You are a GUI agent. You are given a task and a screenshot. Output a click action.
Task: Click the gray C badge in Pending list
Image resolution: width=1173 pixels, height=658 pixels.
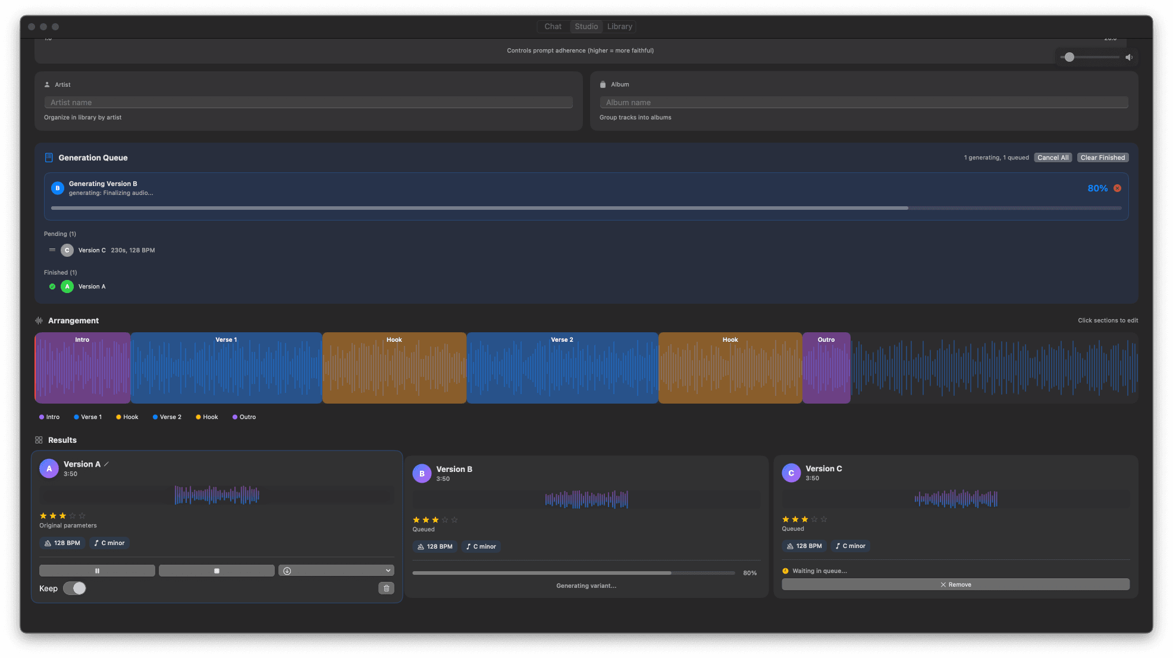pos(67,250)
